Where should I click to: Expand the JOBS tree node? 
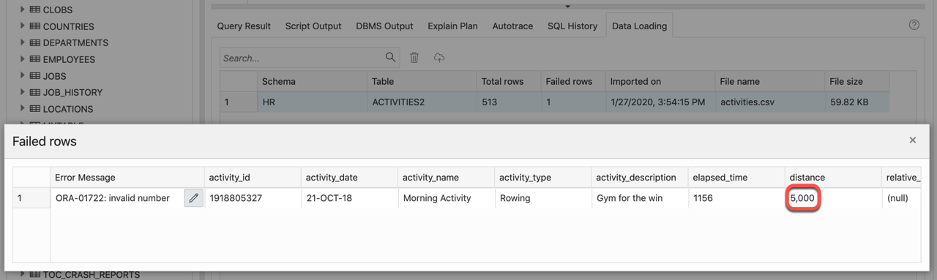click(x=23, y=75)
